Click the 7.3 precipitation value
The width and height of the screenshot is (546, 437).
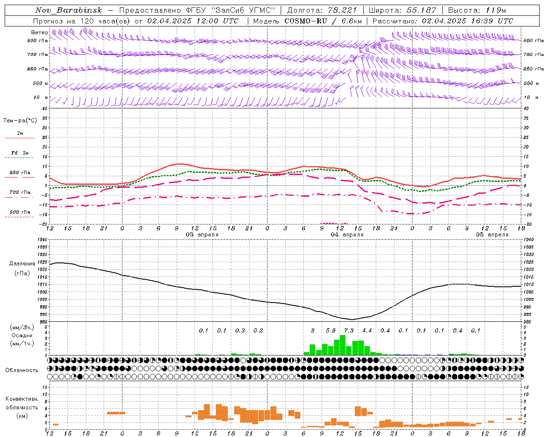[x=349, y=331]
